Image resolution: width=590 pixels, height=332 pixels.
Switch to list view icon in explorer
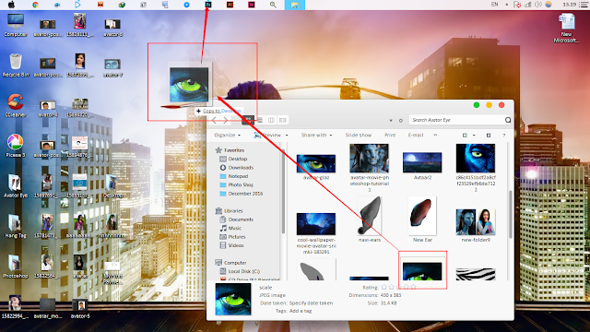260,120
